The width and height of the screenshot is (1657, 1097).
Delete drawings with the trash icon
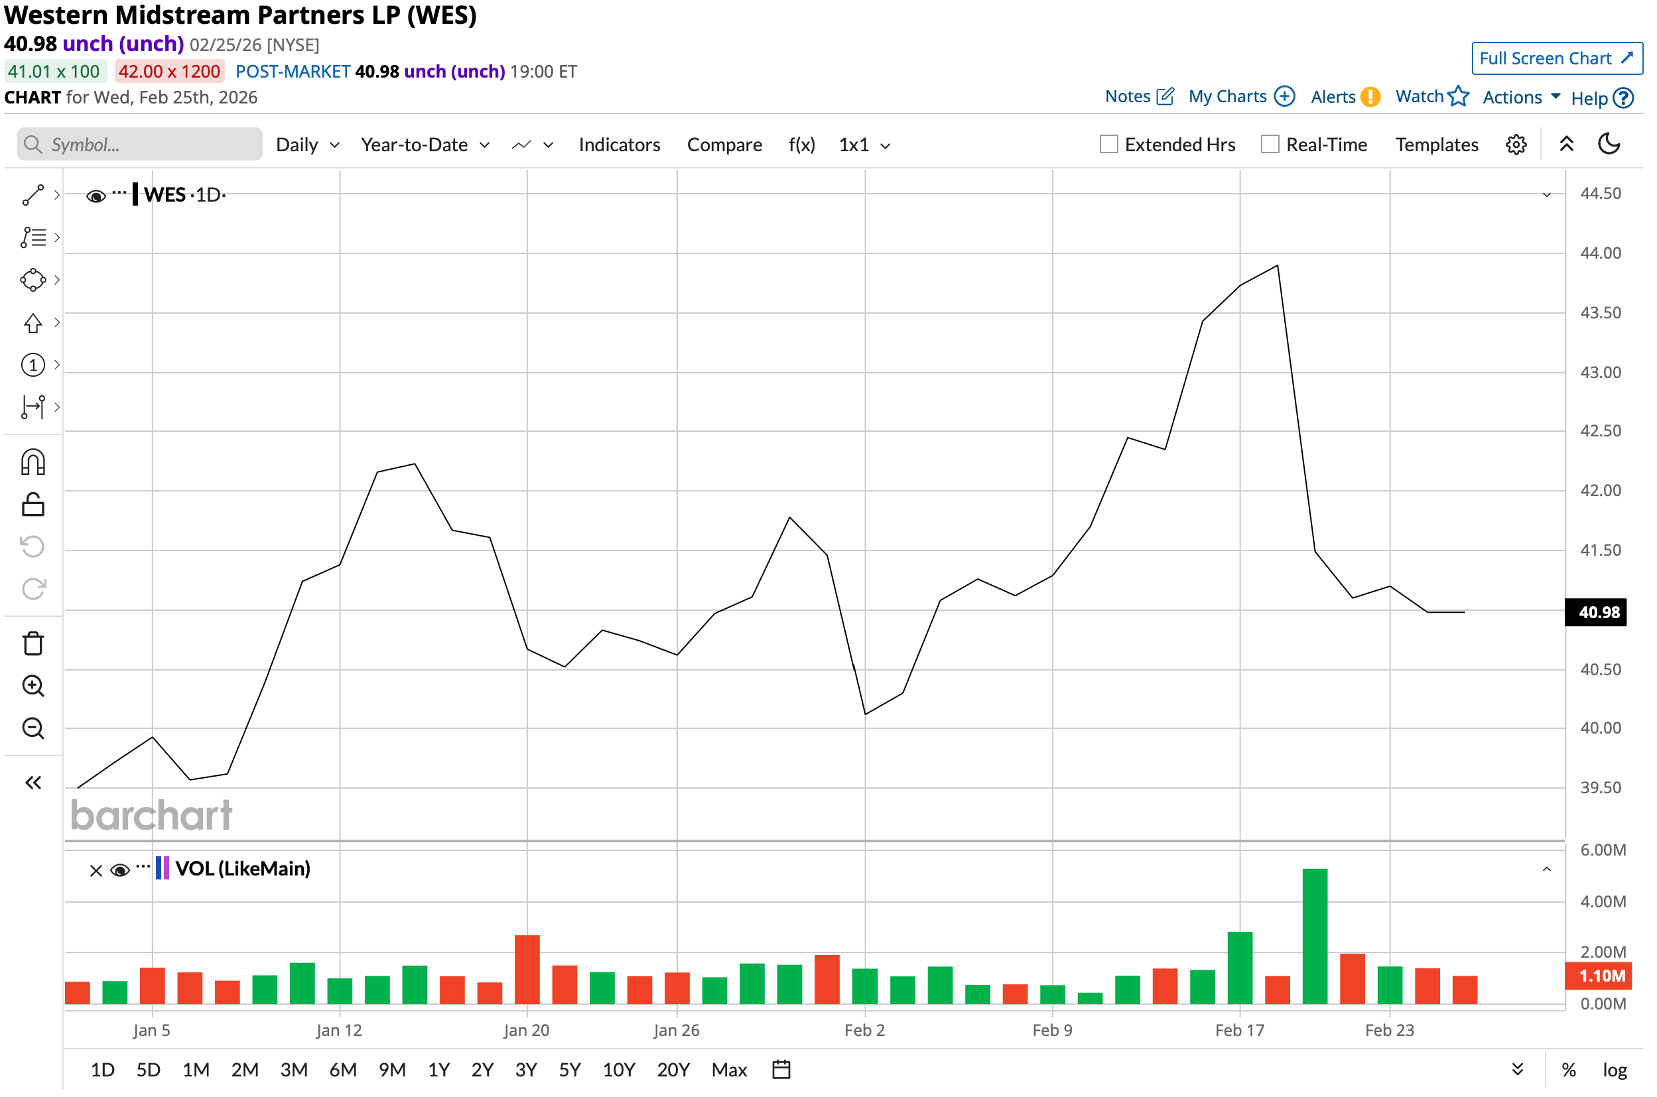[33, 643]
